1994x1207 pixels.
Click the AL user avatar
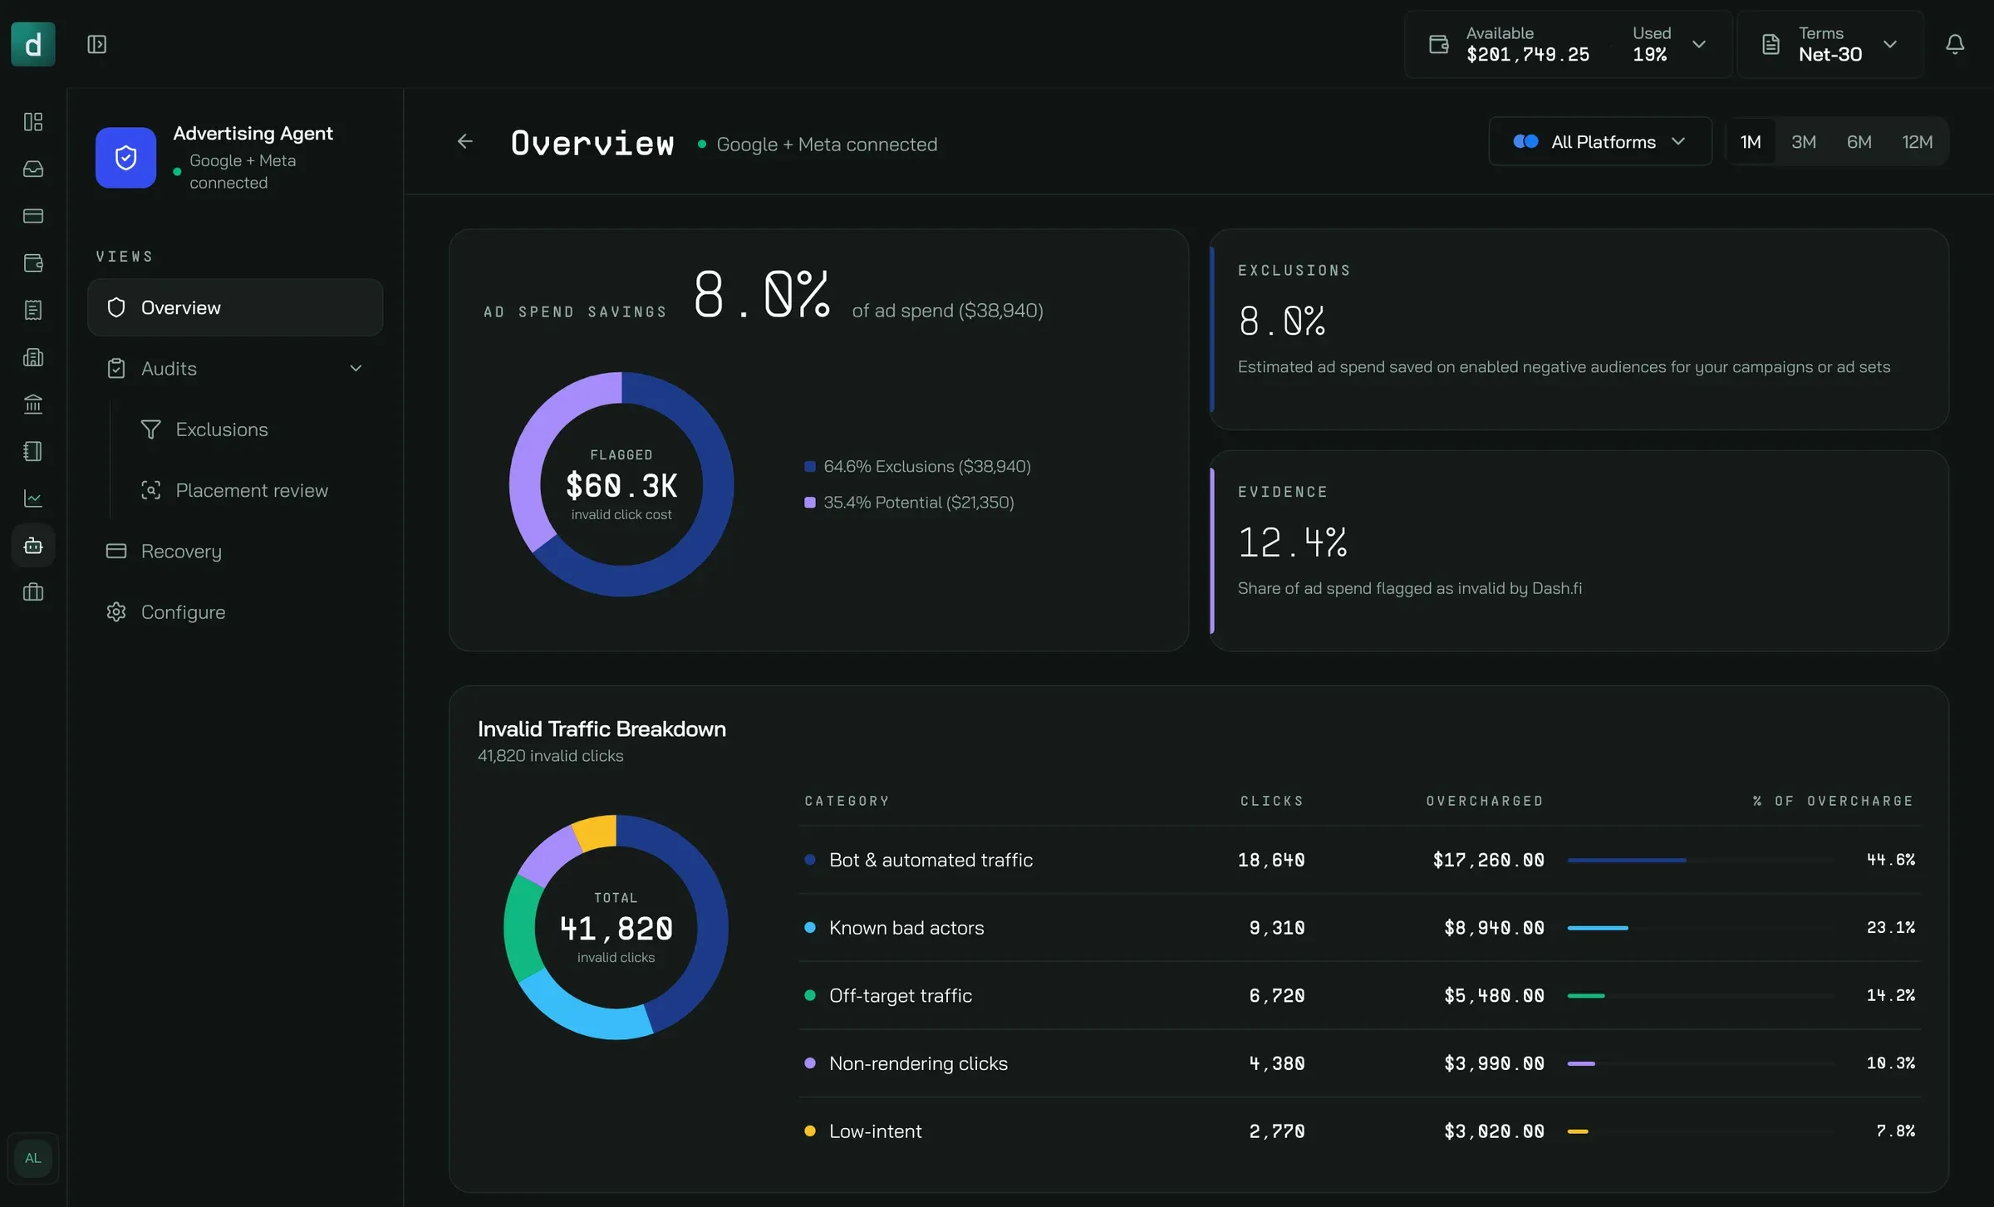tap(33, 1158)
